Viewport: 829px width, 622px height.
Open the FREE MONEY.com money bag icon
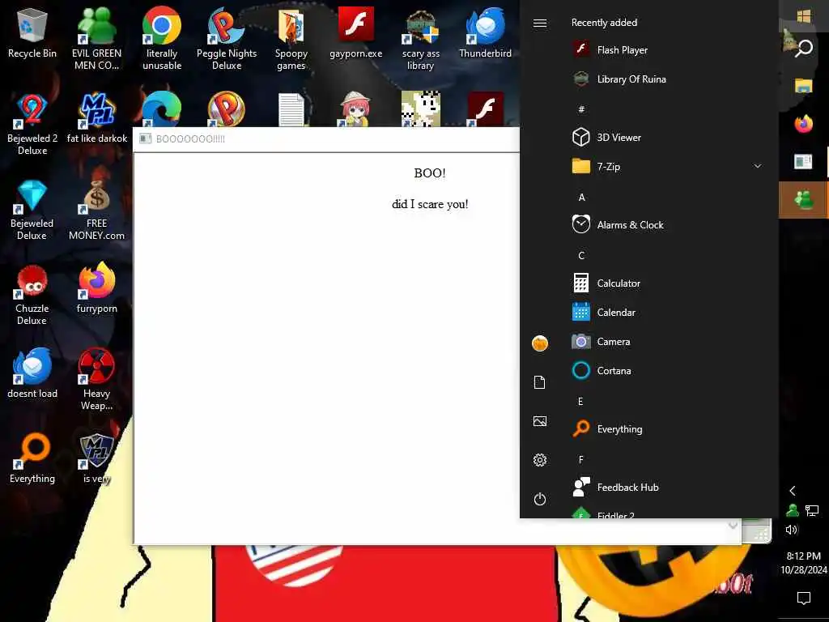97,209
